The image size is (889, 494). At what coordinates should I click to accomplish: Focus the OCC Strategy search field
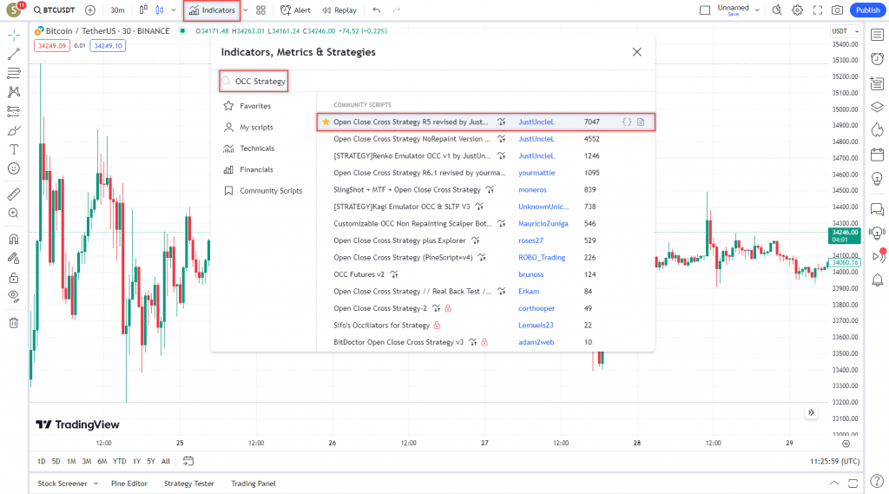pyautogui.click(x=254, y=81)
